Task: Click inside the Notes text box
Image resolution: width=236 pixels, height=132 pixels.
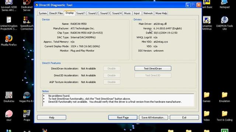Action: click(x=118, y=100)
